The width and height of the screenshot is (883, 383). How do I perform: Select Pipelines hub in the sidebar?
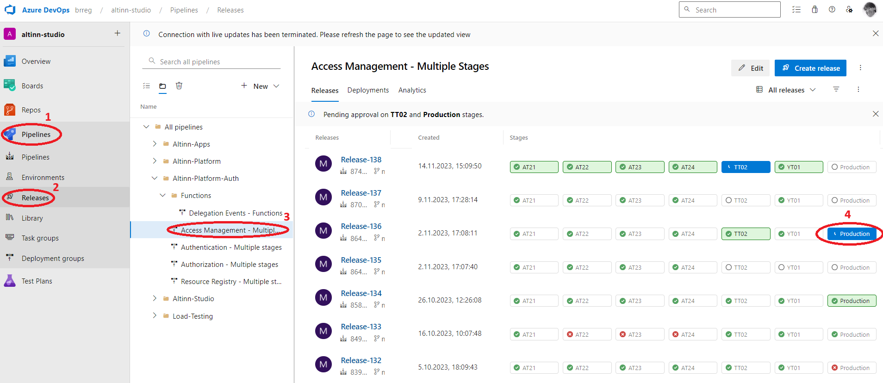(x=36, y=134)
